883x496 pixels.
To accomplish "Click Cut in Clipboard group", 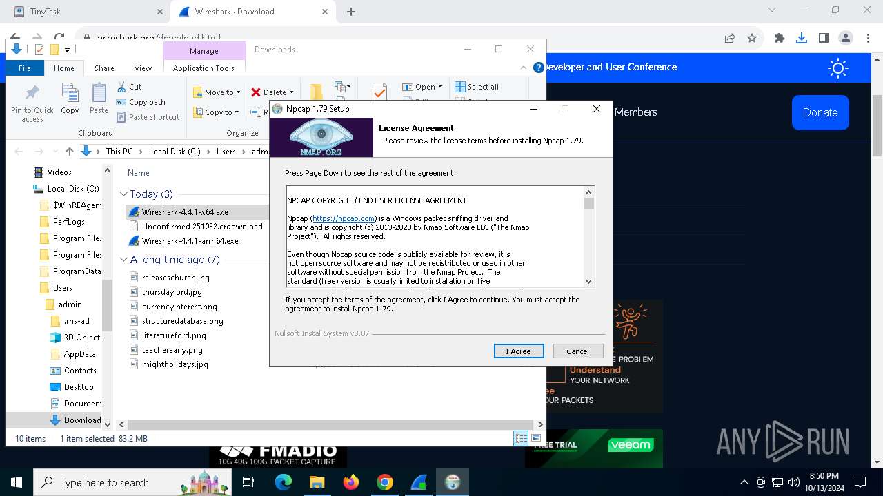I will [x=129, y=87].
